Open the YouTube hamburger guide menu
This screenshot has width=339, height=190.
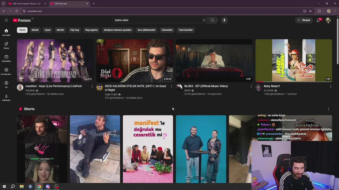[6, 20]
